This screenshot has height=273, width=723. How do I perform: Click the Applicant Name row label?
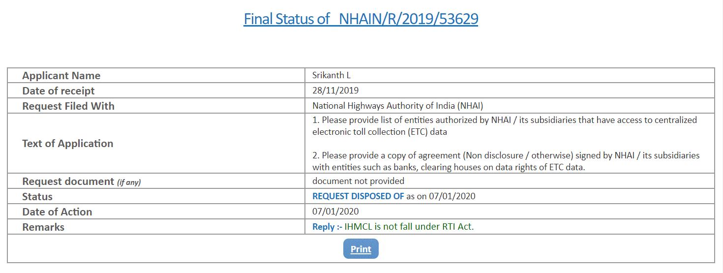pyautogui.click(x=61, y=76)
